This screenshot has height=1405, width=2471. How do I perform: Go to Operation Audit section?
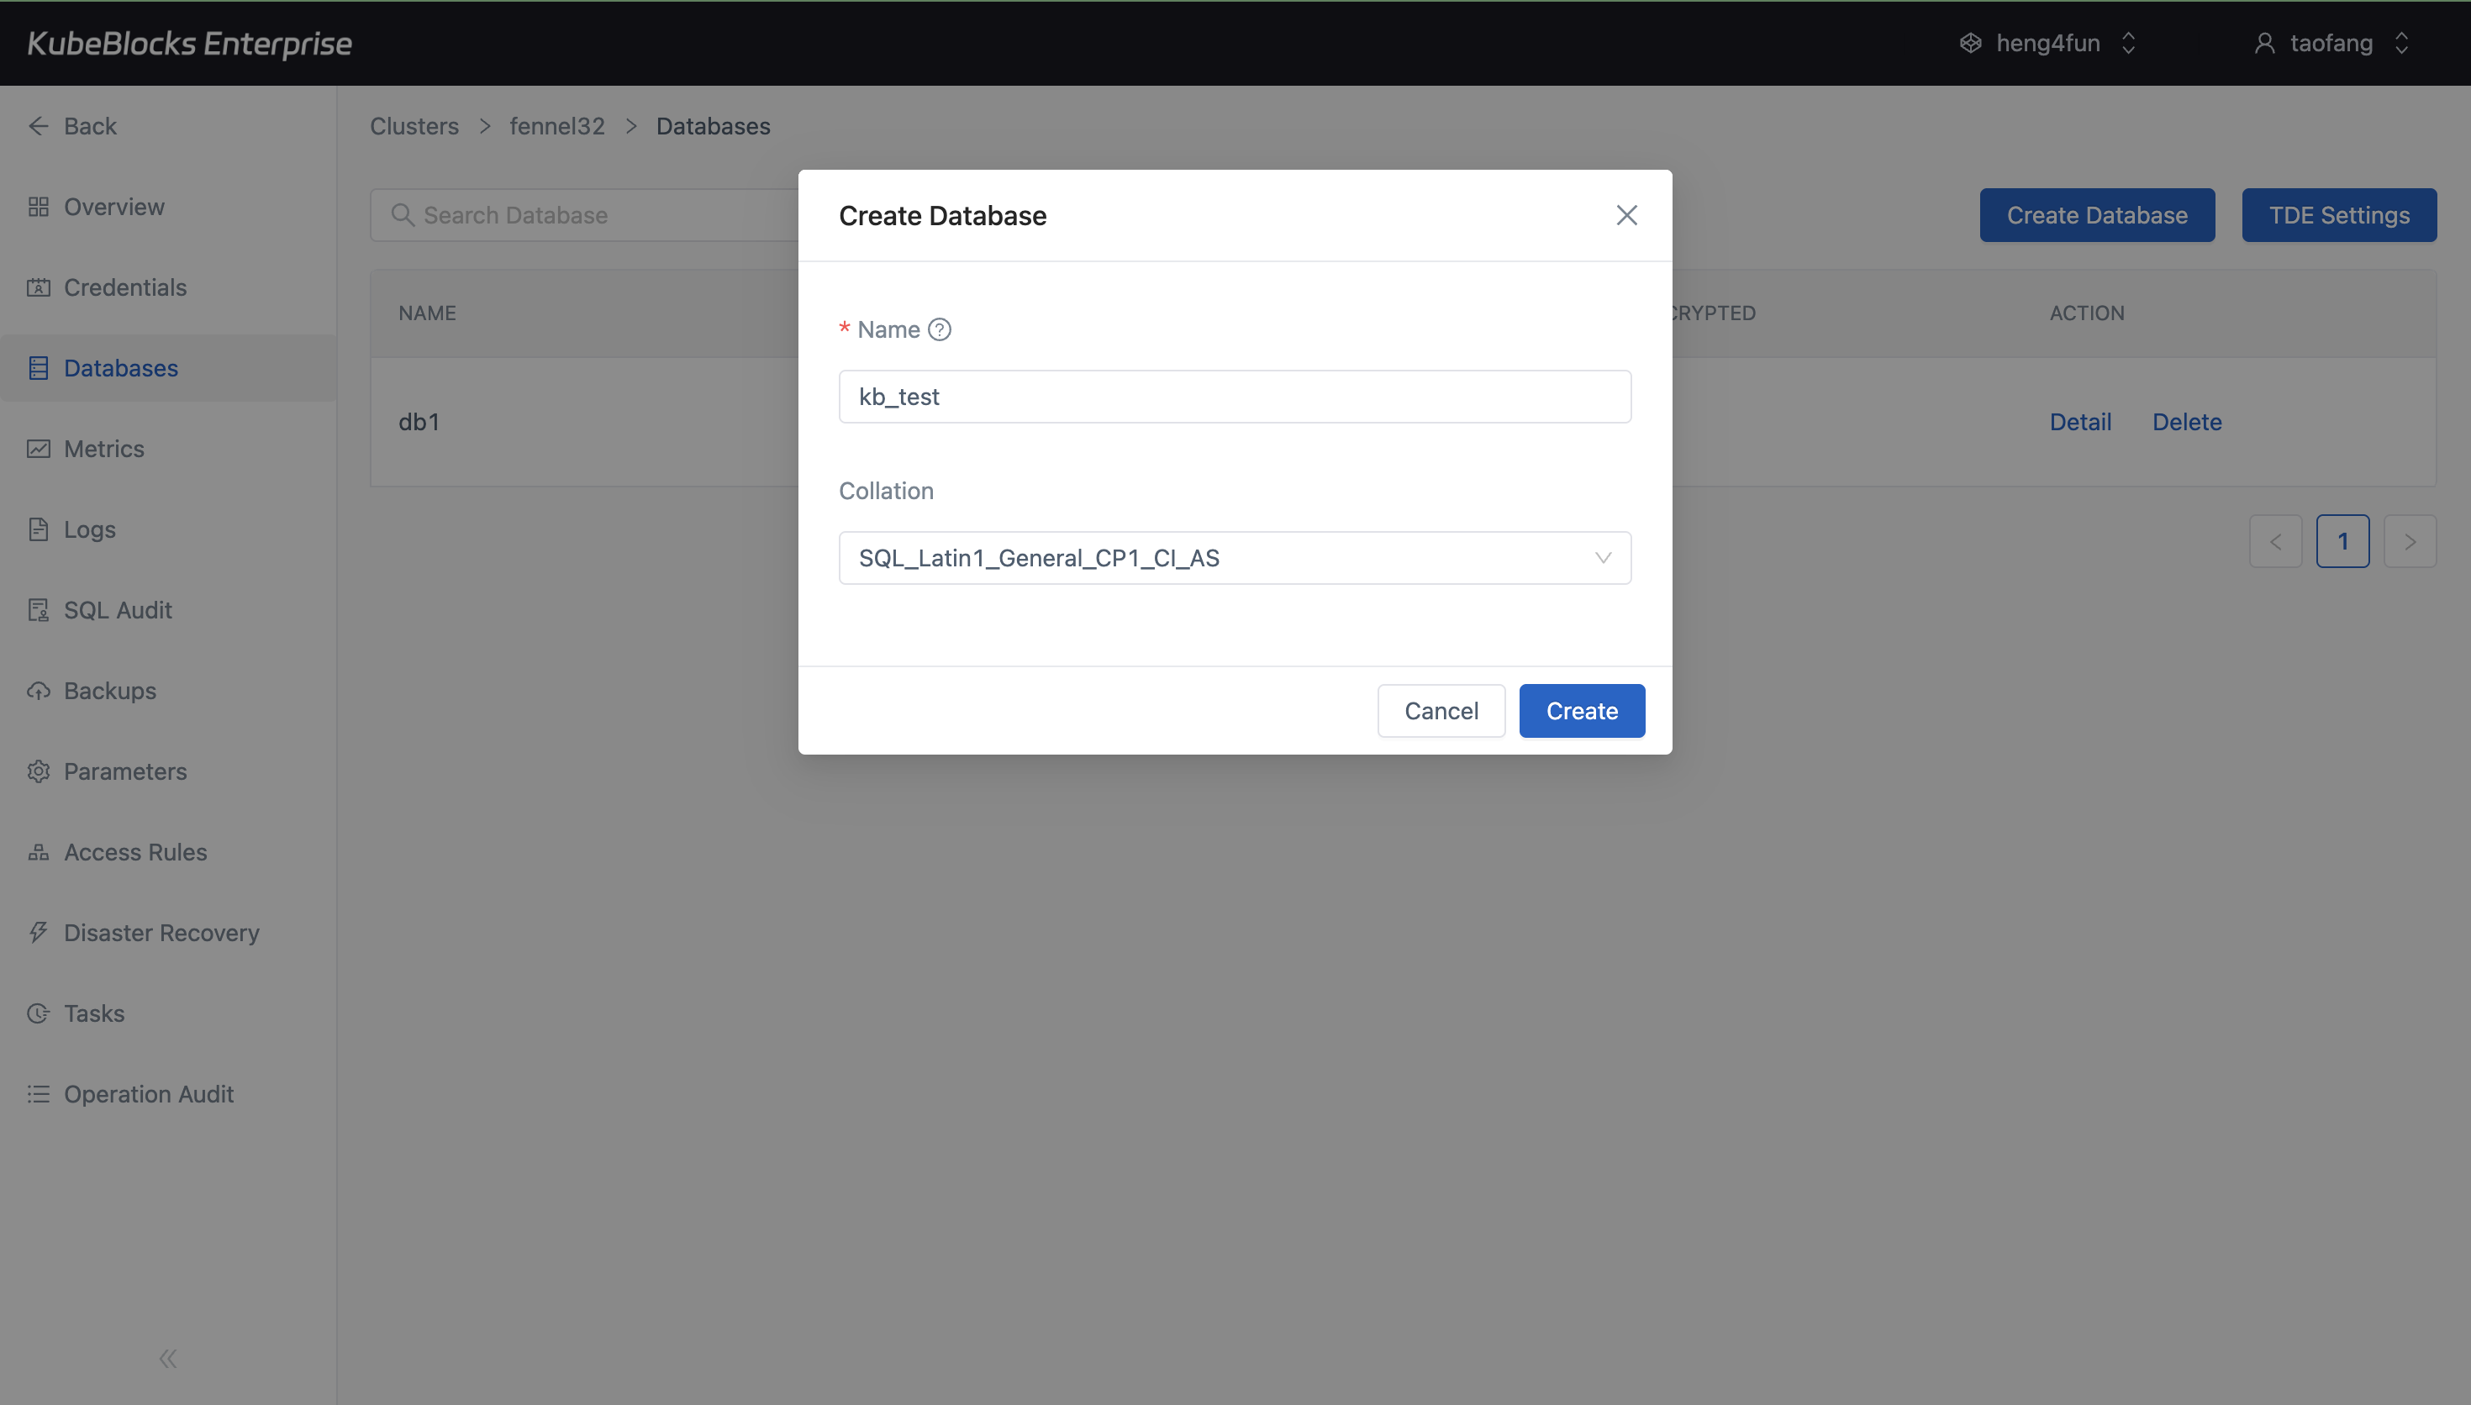[x=149, y=1093]
